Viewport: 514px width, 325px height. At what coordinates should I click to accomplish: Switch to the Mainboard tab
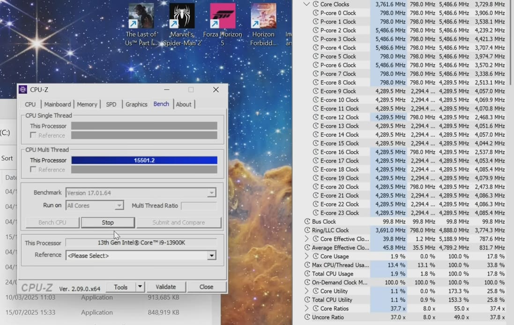(58, 104)
